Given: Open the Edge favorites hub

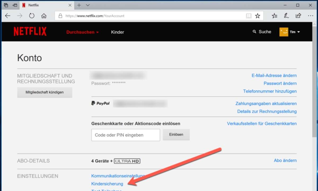Looking at the screenshot, I should pyautogui.click(x=275, y=16).
